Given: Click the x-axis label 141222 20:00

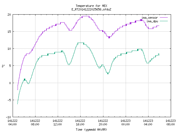Looking at the screenshot, I should 103,123.
